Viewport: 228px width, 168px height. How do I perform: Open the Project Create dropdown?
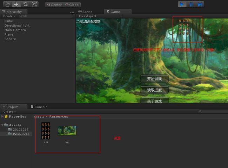pos(9,112)
